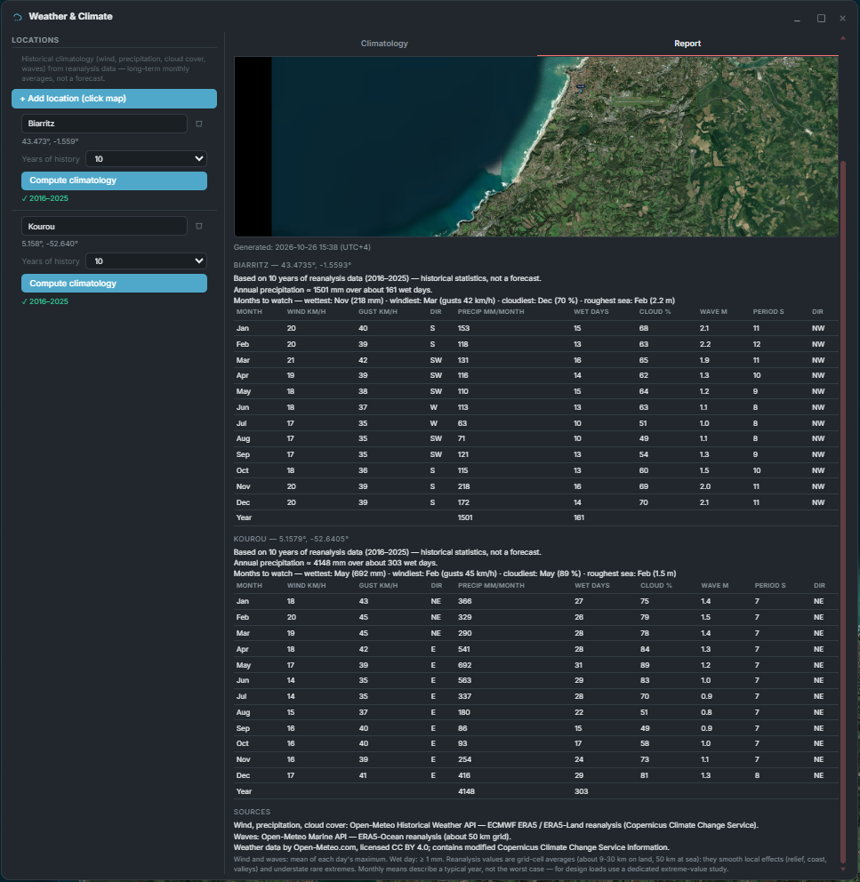This screenshot has width=860, height=882.
Task: Edit the Kourou location name field
Action: 104,226
